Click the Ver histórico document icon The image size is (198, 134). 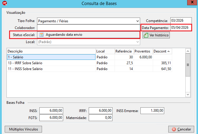(x=146, y=35)
